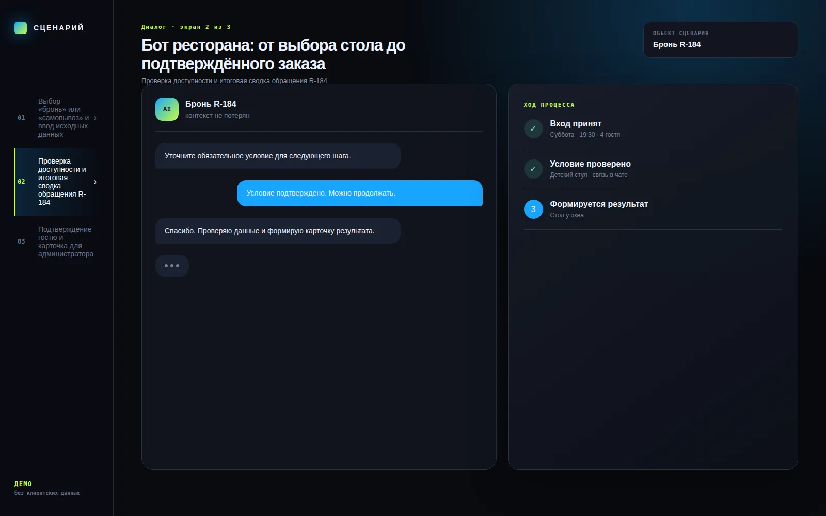Click the detail Детский стул · связь в чате
The width and height of the screenshot is (826, 516).
pos(589,175)
